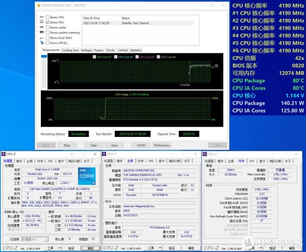Image resolution: width=306 pixels, height=252 pixels.
Task: Click 验证 button in middle CPU-Z
Action: 172,248
